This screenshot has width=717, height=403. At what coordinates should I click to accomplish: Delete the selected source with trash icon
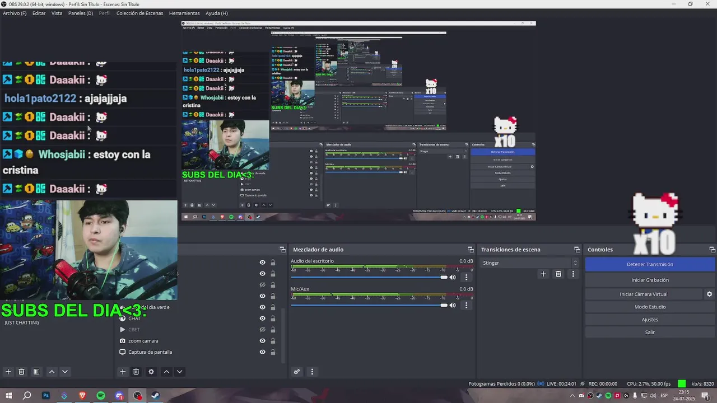[136, 372]
